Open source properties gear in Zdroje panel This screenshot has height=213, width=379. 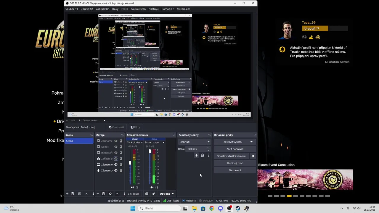(x=110, y=194)
